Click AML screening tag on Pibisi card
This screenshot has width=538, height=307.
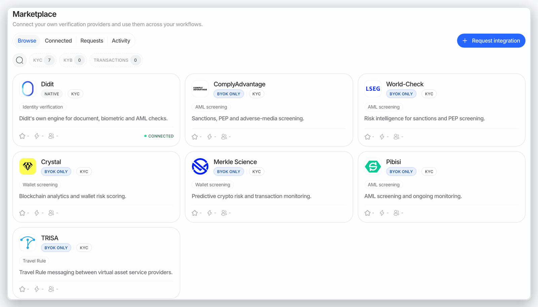tap(384, 185)
